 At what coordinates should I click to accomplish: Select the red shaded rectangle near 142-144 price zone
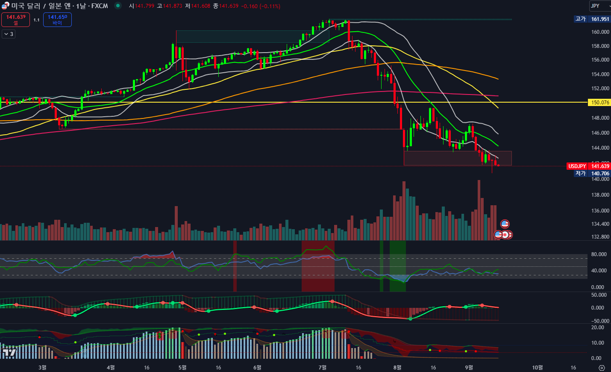[457, 158]
